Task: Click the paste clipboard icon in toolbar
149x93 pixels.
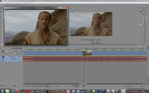Action: [19, 5]
